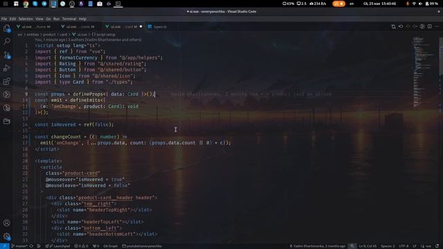
Task: Click the screenshot camera icon in top panel
Action: [100, 3]
